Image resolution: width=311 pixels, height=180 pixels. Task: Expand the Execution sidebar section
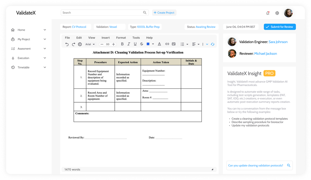click(29, 58)
